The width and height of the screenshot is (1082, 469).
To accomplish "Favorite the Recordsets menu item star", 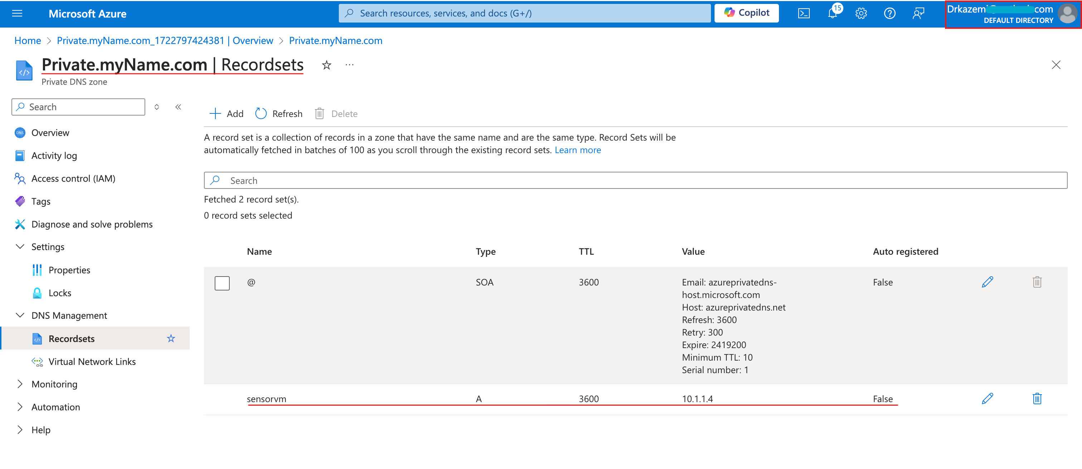I will coord(171,339).
